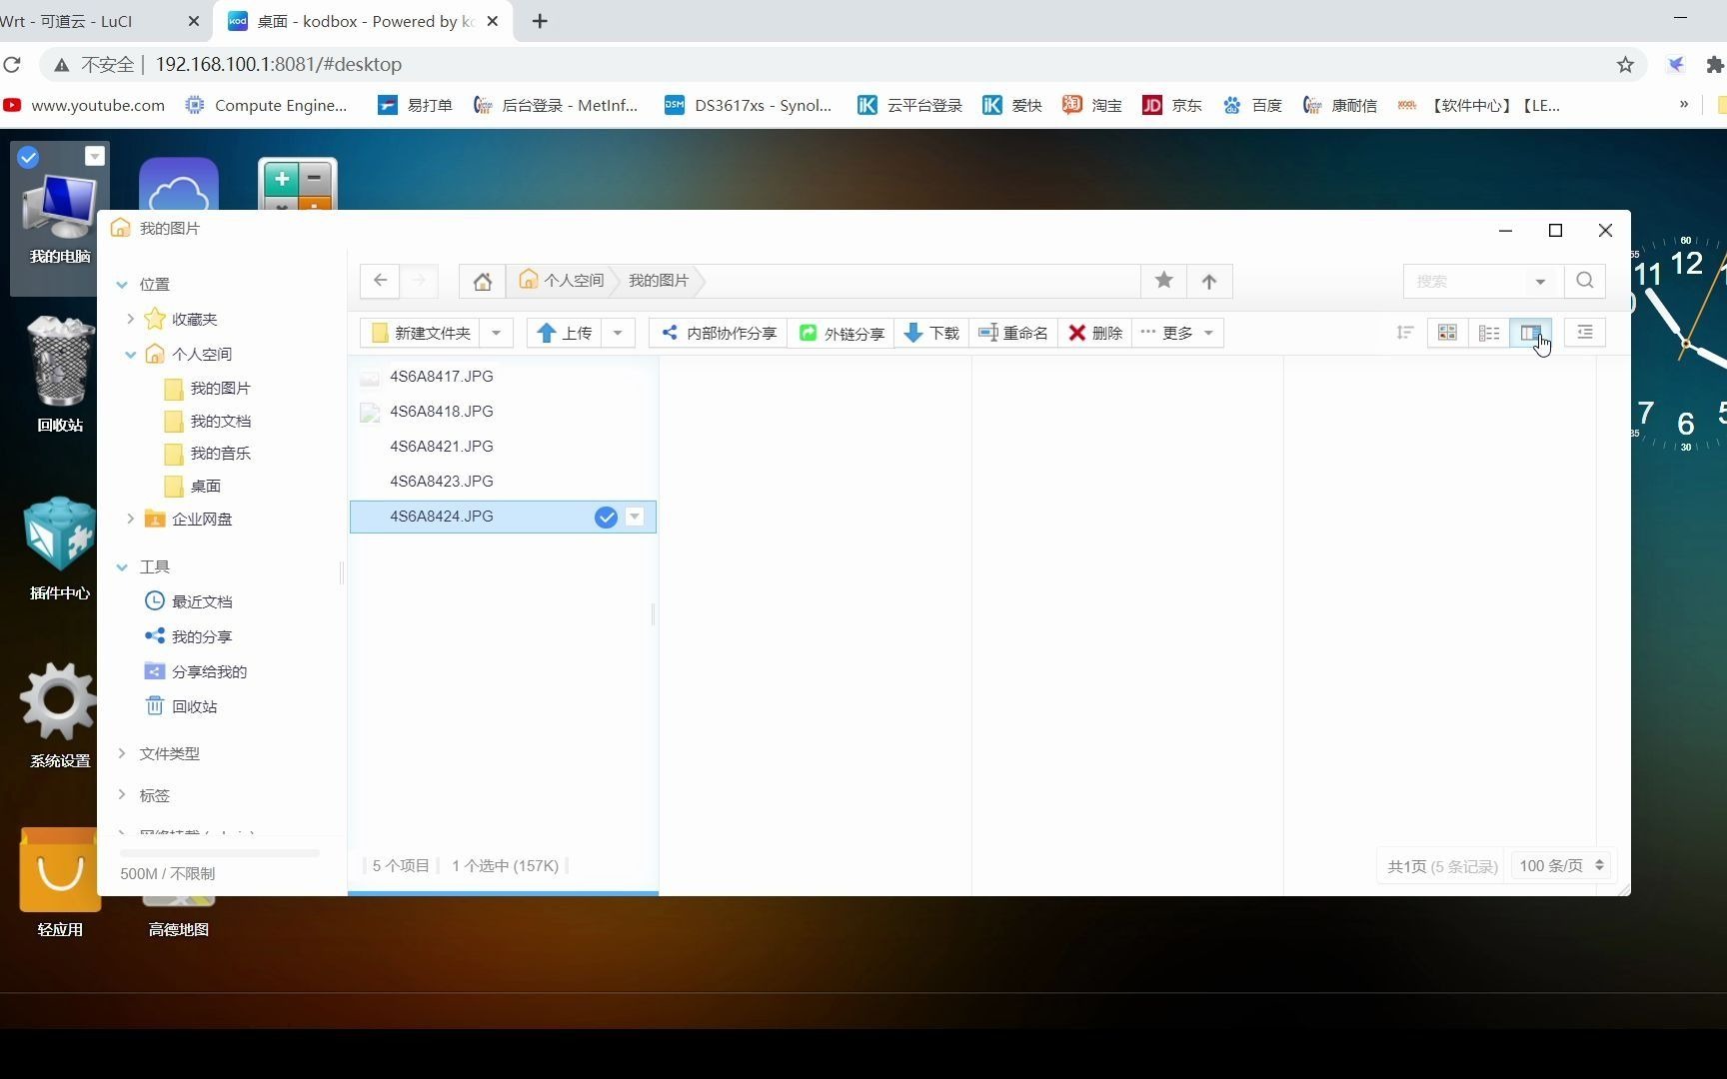Change the 100 条/页 page size selector

[1561, 866]
